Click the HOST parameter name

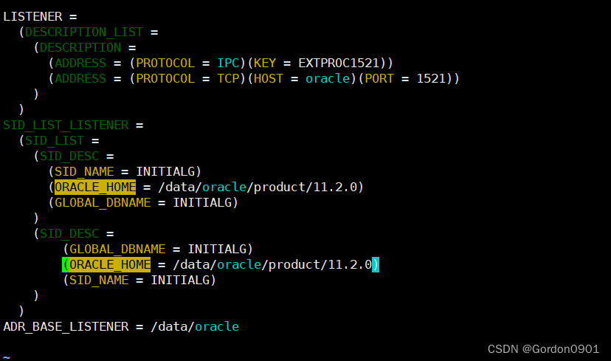click(x=269, y=79)
